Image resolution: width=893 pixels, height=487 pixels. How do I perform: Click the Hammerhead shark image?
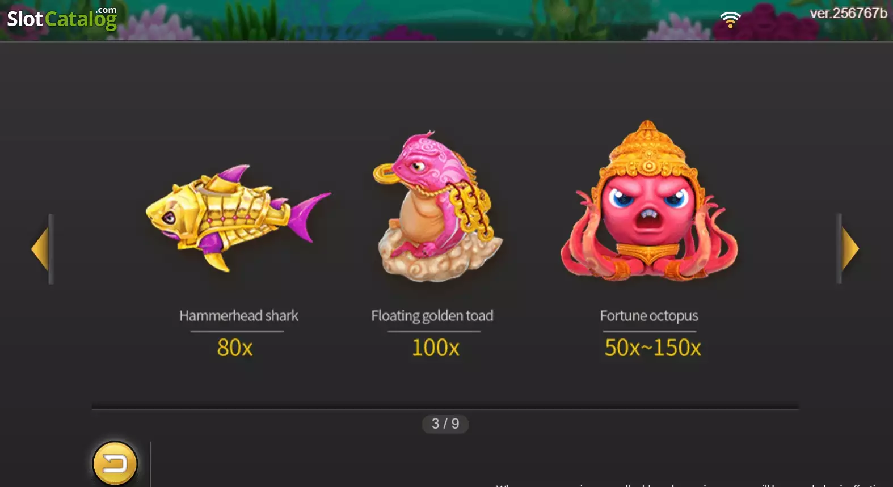pos(238,218)
